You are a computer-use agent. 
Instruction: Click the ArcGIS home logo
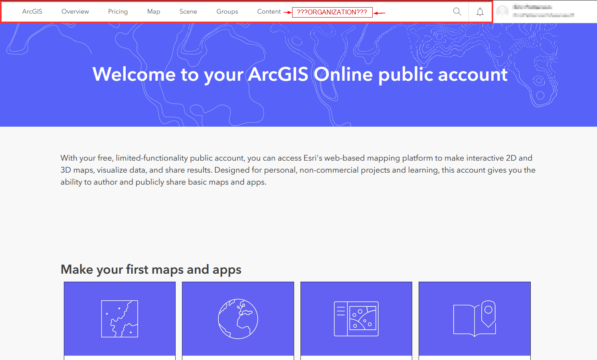pos(32,11)
